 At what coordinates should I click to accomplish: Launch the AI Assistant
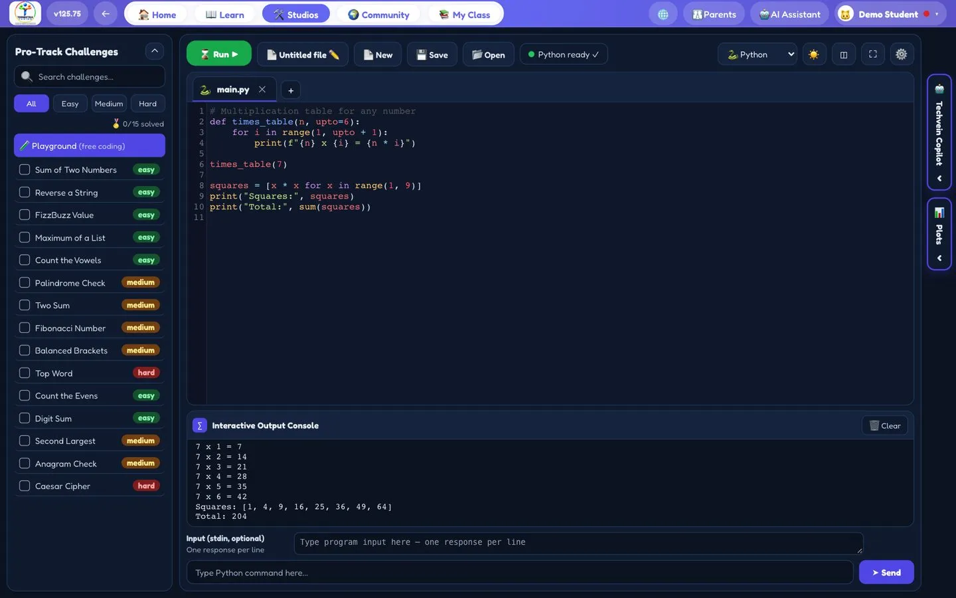790,14
